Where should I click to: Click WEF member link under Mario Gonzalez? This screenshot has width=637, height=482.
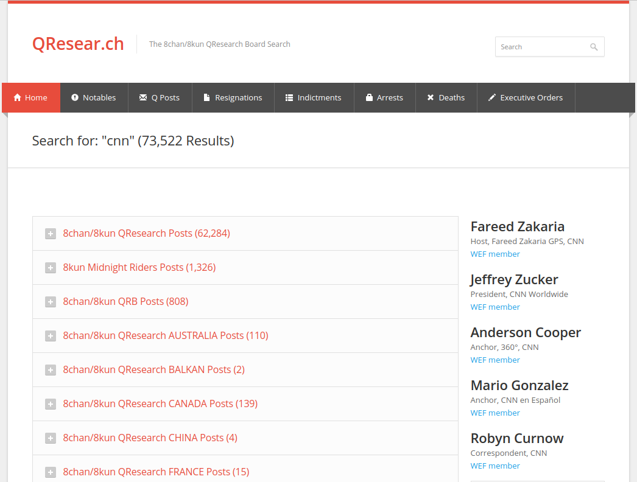495,413
